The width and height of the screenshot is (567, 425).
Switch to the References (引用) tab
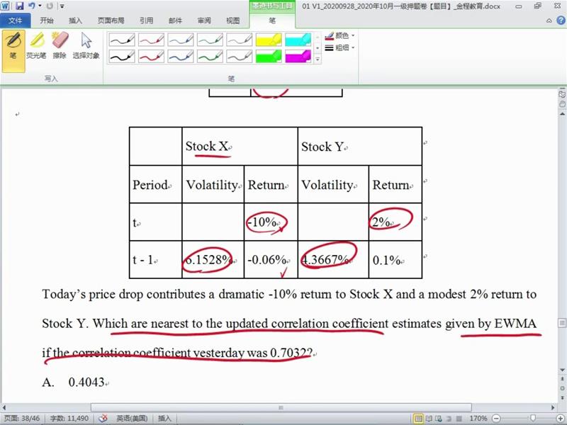(x=147, y=21)
